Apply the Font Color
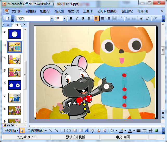The width and height of the screenshot is (167, 142). tap(130, 131)
